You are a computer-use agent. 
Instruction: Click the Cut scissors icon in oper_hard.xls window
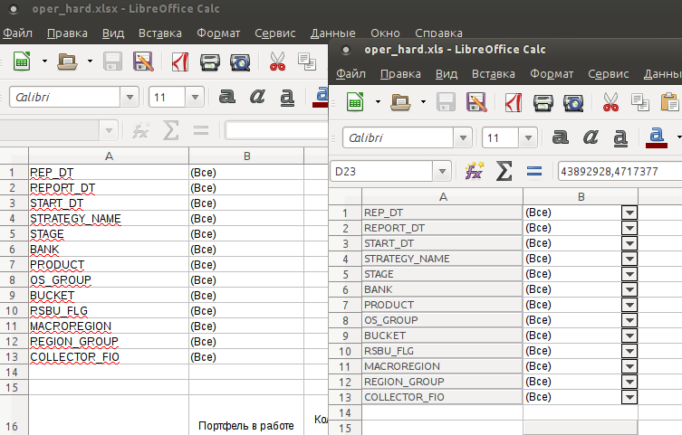pos(611,102)
